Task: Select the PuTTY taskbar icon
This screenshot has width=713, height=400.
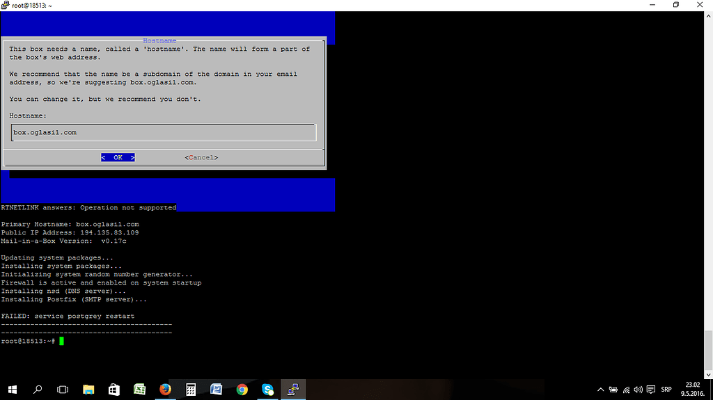Action: [293, 390]
